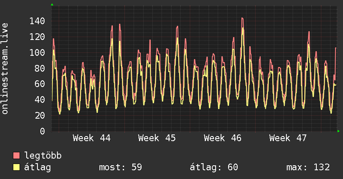Click the átlag legend label beside yellow swatch
Viewport: 343px width, 179px height.
(x=37, y=167)
